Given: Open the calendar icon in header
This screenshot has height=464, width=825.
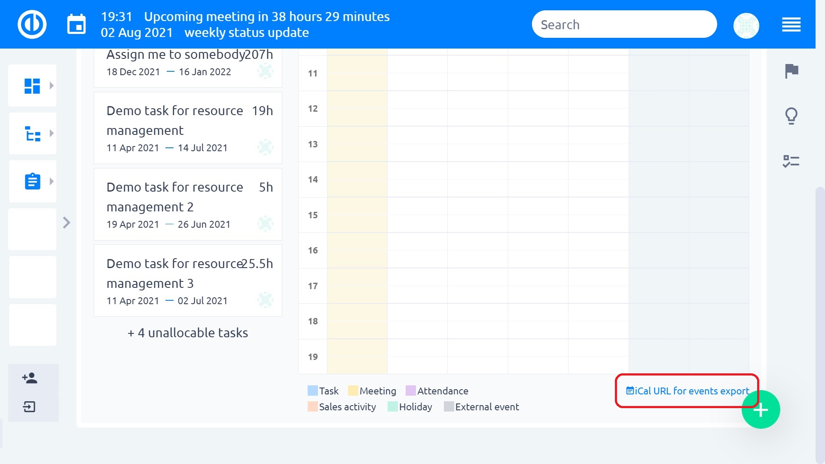Looking at the screenshot, I should pos(76,24).
